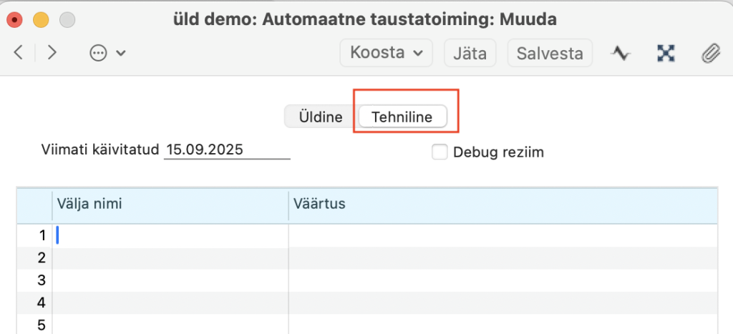The width and height of the screenshot is (733, 334).
Task: Switch to the Üldine tab
Action: coord(321,117)
